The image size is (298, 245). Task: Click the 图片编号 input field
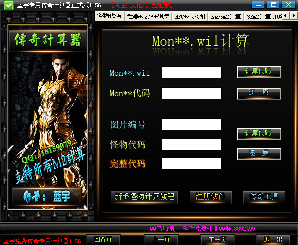[x=192, y=124]
